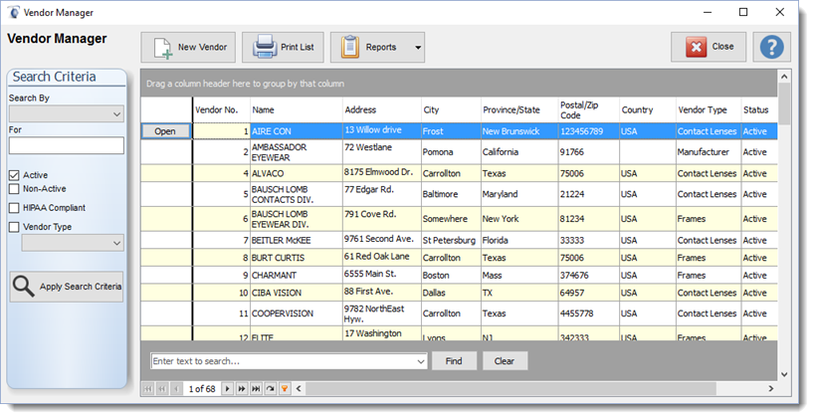
Task: Click the Status column header
Action: [759, 110]
